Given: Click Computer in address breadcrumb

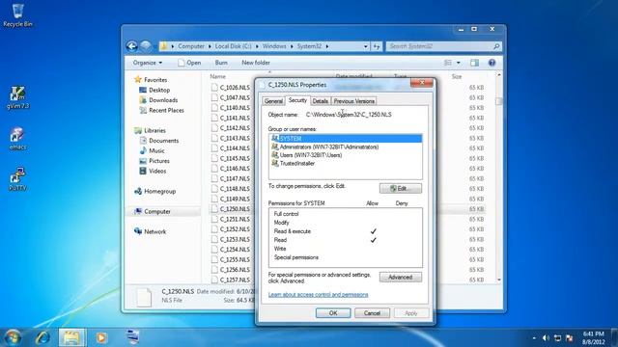Looking at the screenshot, I should (x=191, y=46).
